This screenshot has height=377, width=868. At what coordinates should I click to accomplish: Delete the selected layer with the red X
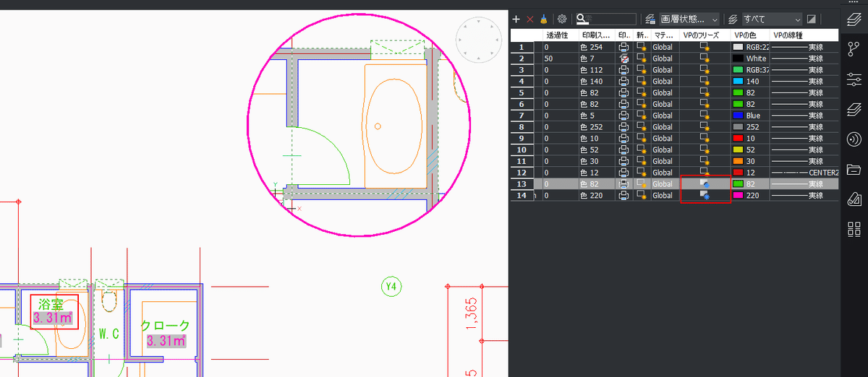coord(529,19)
